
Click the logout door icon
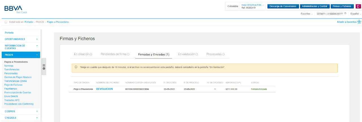pos(359,6)
